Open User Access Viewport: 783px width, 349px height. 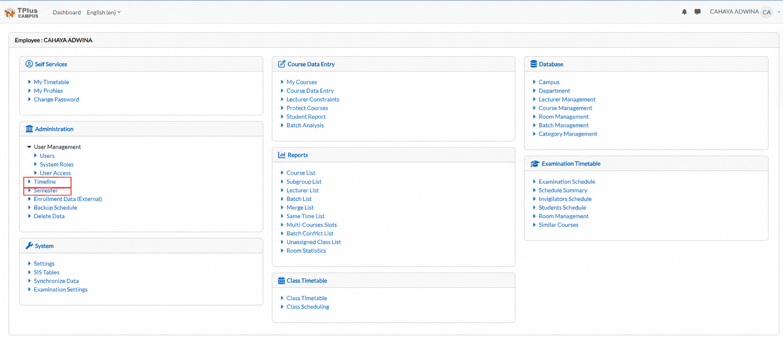pos(55,173)
